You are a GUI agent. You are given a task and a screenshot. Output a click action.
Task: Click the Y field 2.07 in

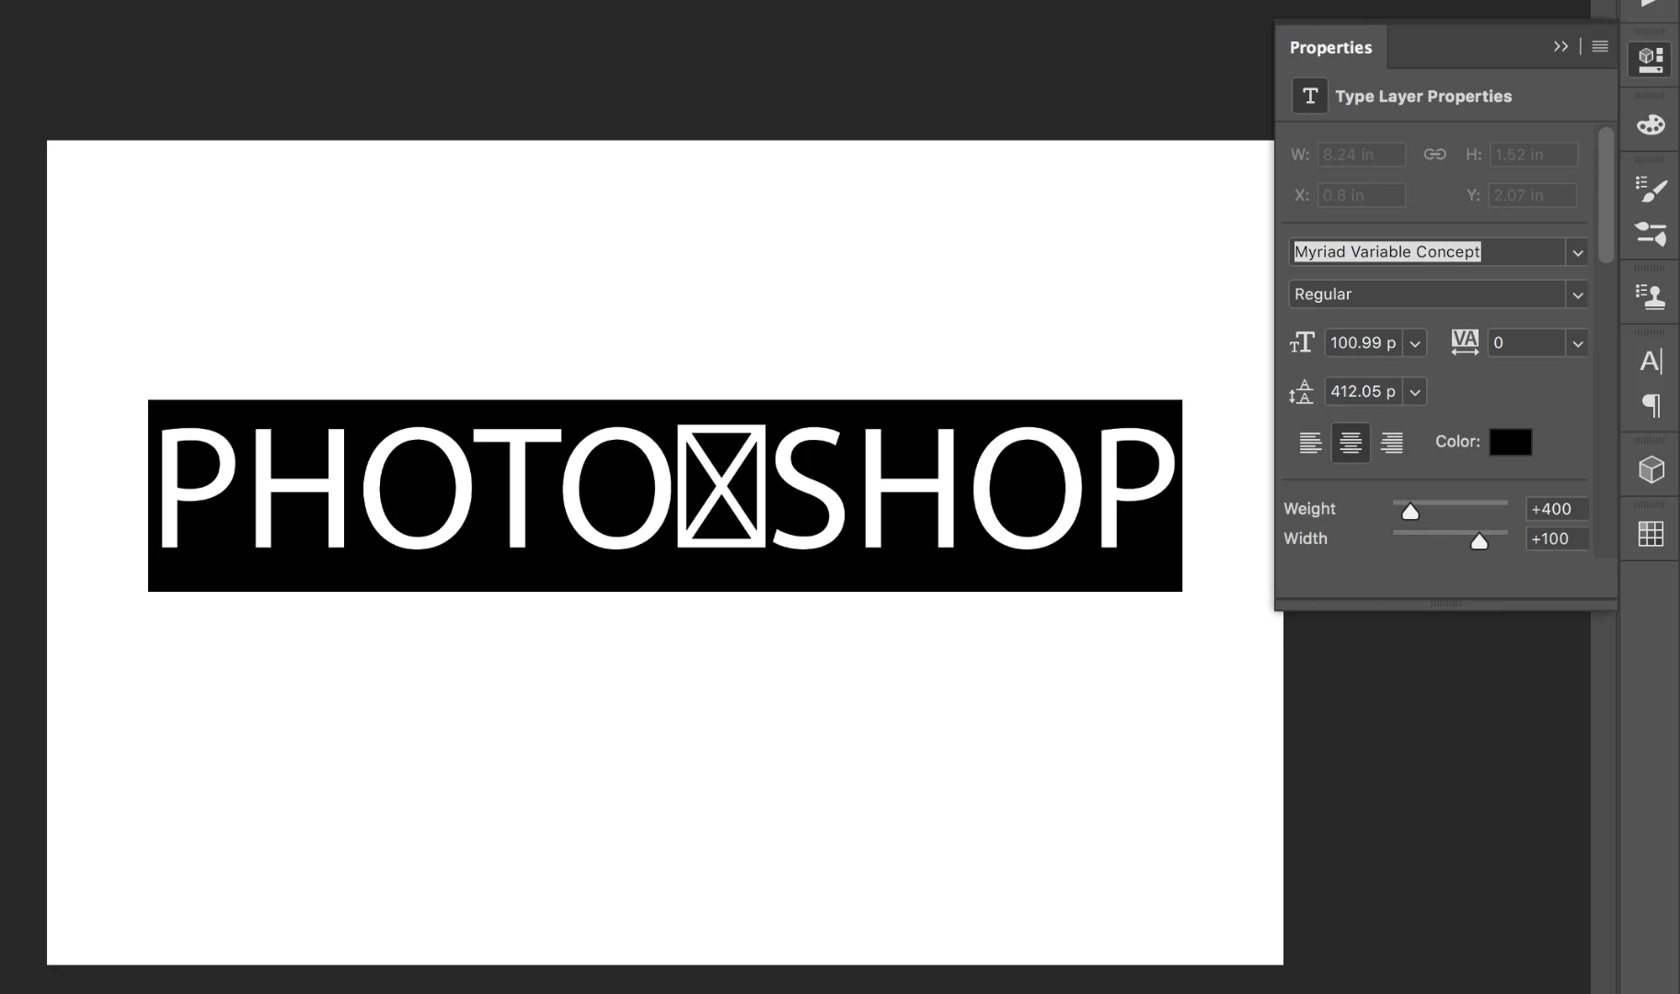click(1532, 195)
